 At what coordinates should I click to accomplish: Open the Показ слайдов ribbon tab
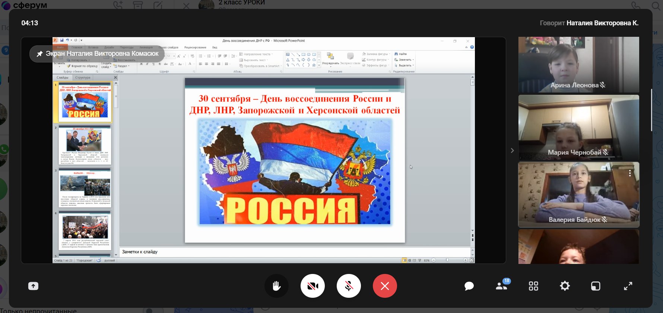(168, 47)
